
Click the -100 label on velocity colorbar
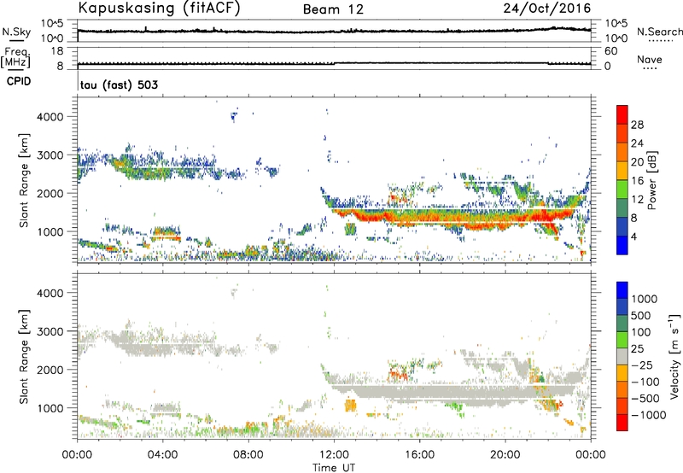[645, 382]
